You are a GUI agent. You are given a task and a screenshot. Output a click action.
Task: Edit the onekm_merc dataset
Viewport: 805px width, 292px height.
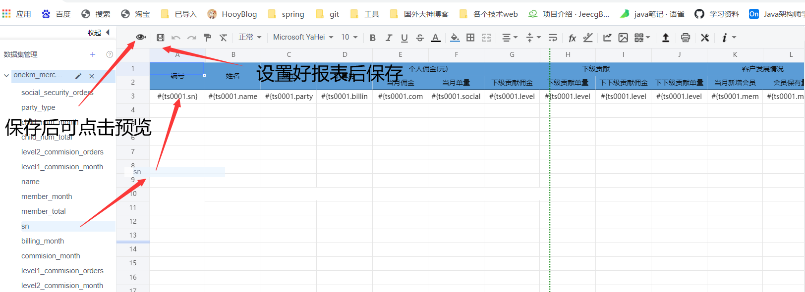pos(78,76)
